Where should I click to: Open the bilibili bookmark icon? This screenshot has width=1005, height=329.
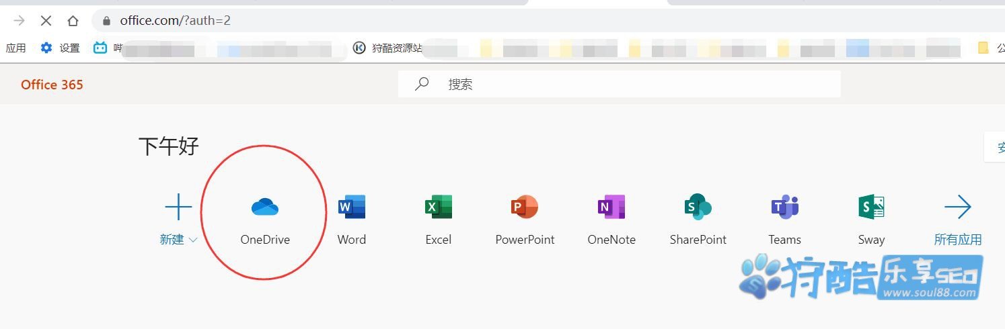click(x=100, y=48)
